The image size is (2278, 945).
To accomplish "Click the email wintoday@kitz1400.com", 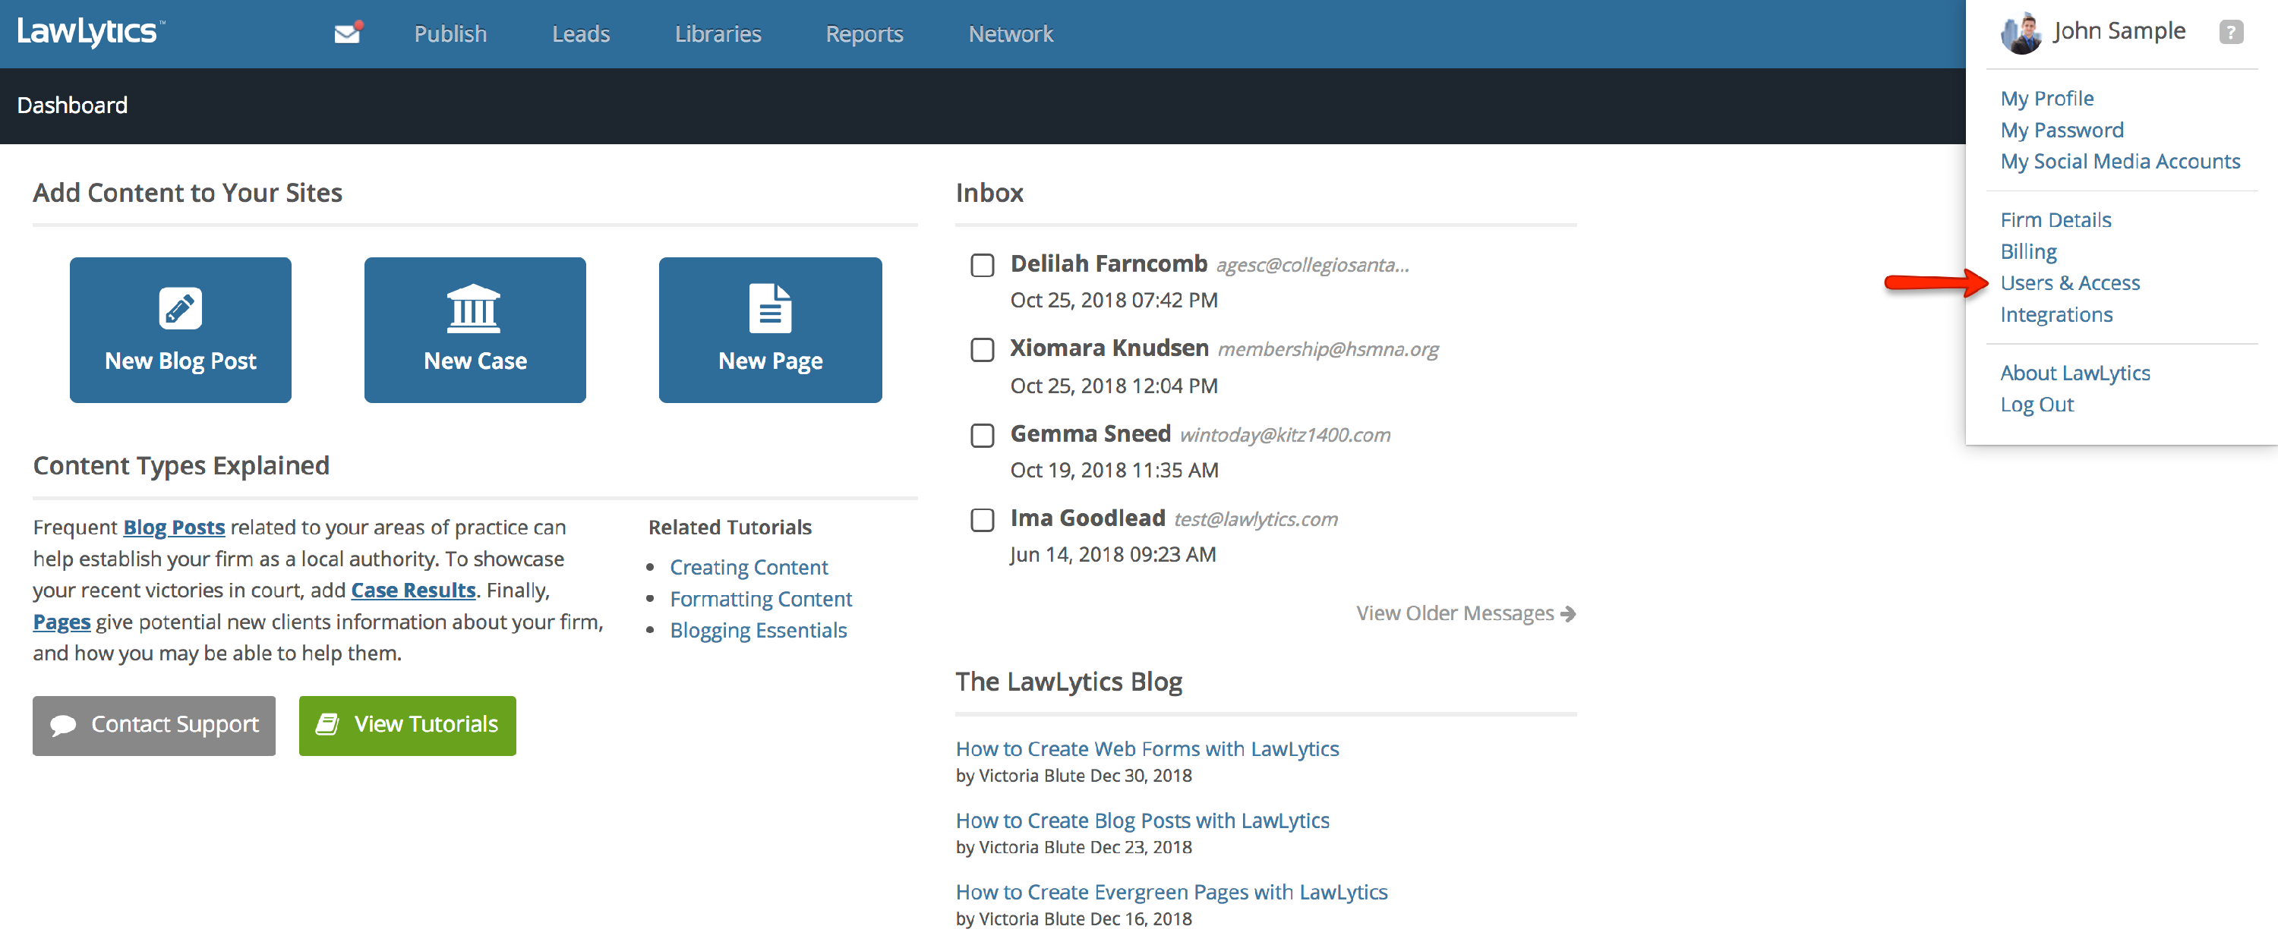I will (x=1284, y=435).
